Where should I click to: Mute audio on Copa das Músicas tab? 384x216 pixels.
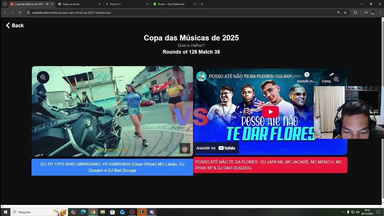(47, 4)
